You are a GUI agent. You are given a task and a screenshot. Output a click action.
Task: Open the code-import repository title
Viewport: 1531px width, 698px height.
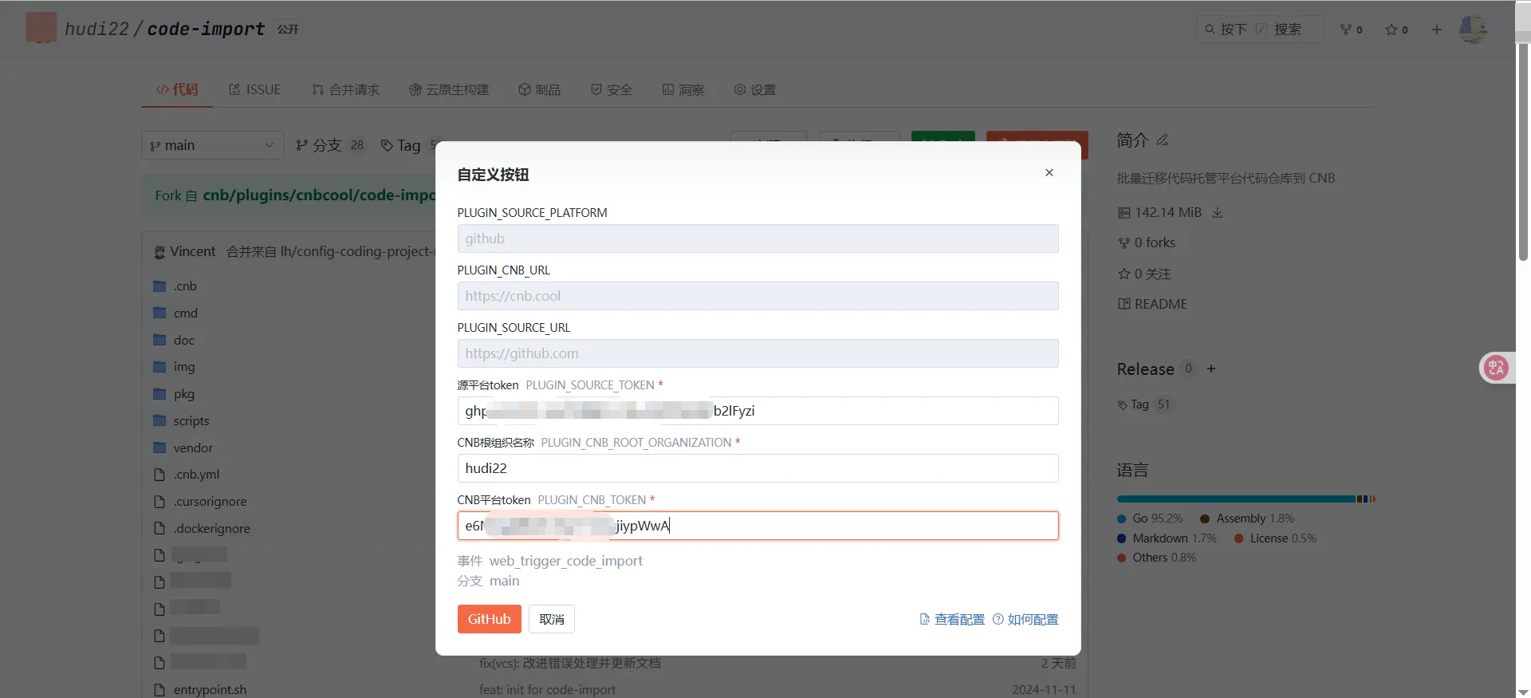tap(206, 29)
